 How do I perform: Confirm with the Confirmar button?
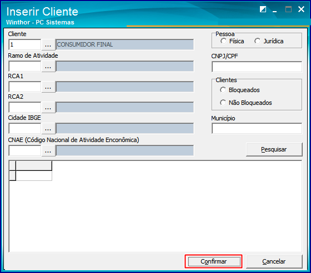point(213,261)
